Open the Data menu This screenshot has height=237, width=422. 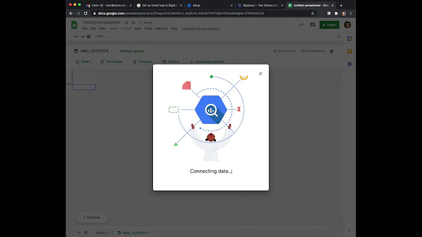pos(138,29)
